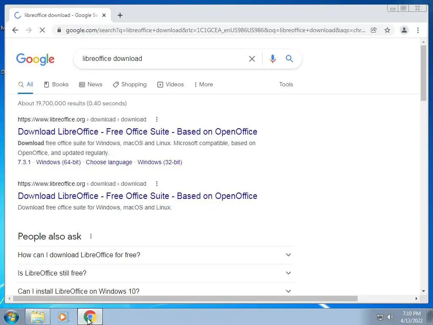Follow the Choose language sitelink
This screenshot has height=325, width=433.
pyautogui.click(x=109, y=162)
